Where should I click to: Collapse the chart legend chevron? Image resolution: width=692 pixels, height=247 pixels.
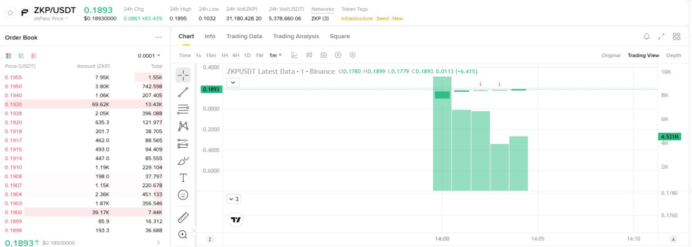click(x=232, y=83)
